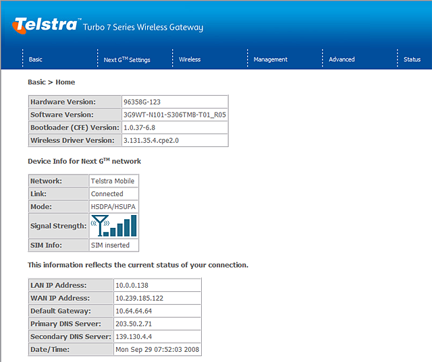
Task: Click bootloader version value 1.0.37-6.8
Action: click(x=139, y=127)
